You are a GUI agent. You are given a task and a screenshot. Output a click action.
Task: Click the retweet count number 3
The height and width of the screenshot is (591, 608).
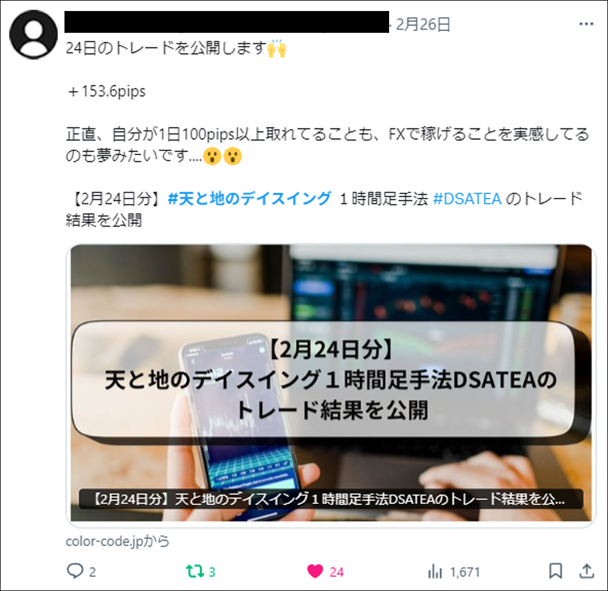pos(212,572)
